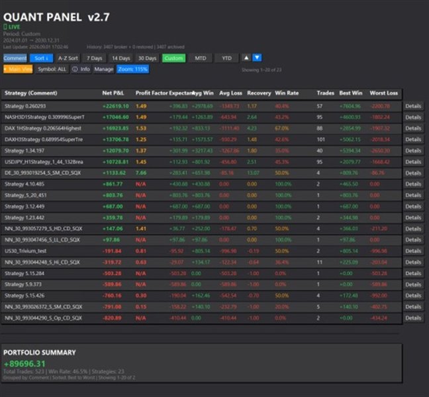Open Details for DAX 1HStrategy row

coord(413,128)
